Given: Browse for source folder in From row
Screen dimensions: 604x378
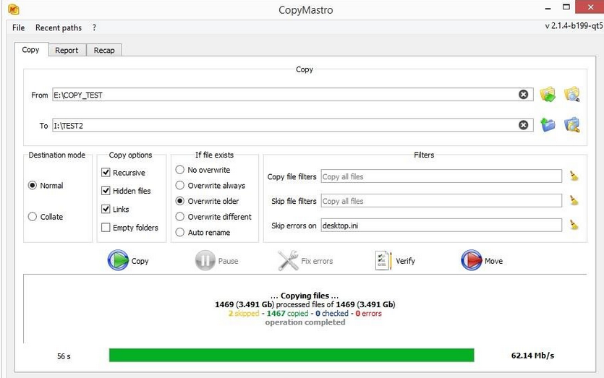Looking at the screenshot, I should click(548, 94).
